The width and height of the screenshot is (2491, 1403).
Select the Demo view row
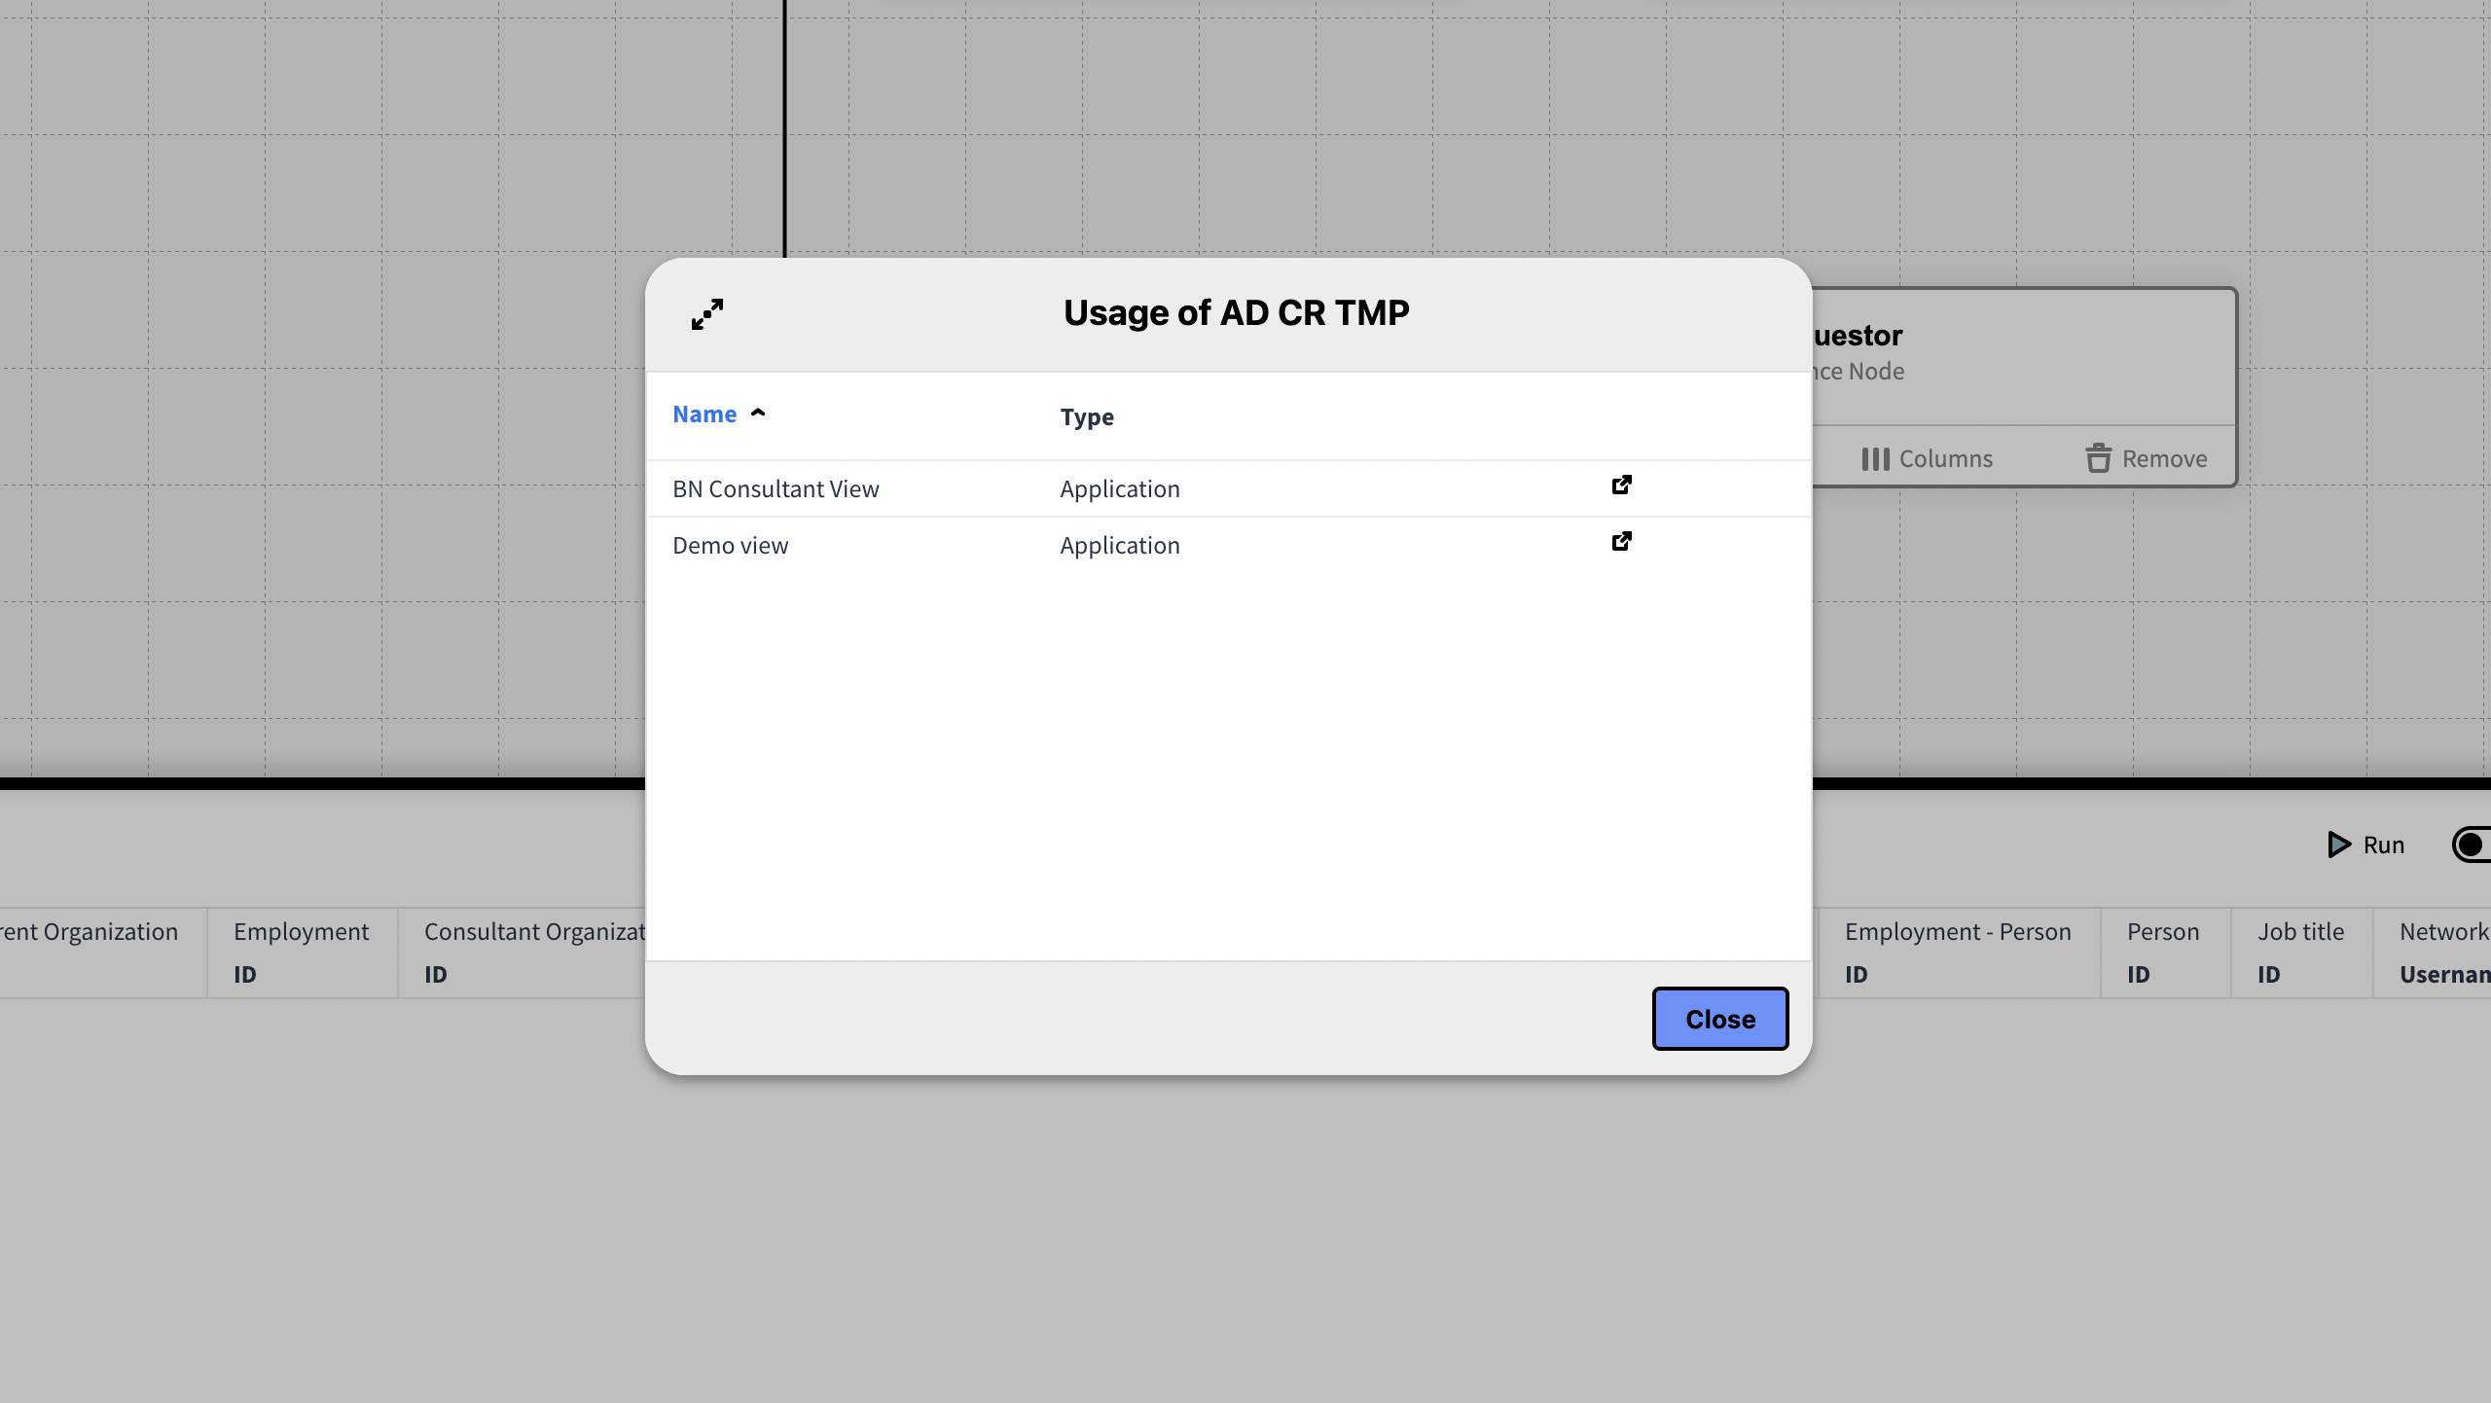click(730, 546)
